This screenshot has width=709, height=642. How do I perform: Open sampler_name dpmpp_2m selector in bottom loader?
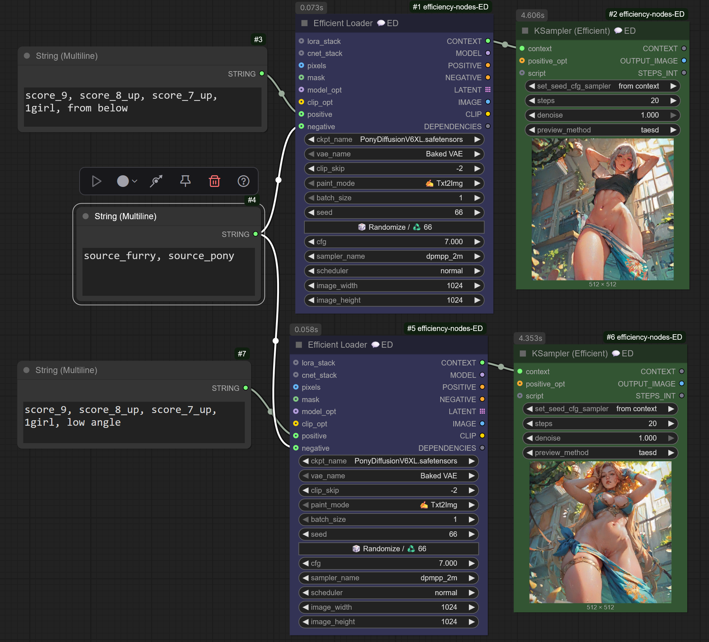click(388, 578)
